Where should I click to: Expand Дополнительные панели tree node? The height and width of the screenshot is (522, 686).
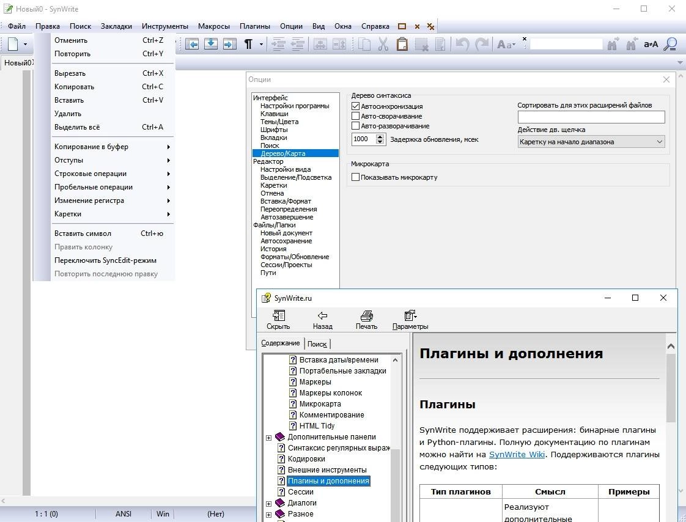coord(268,438)
